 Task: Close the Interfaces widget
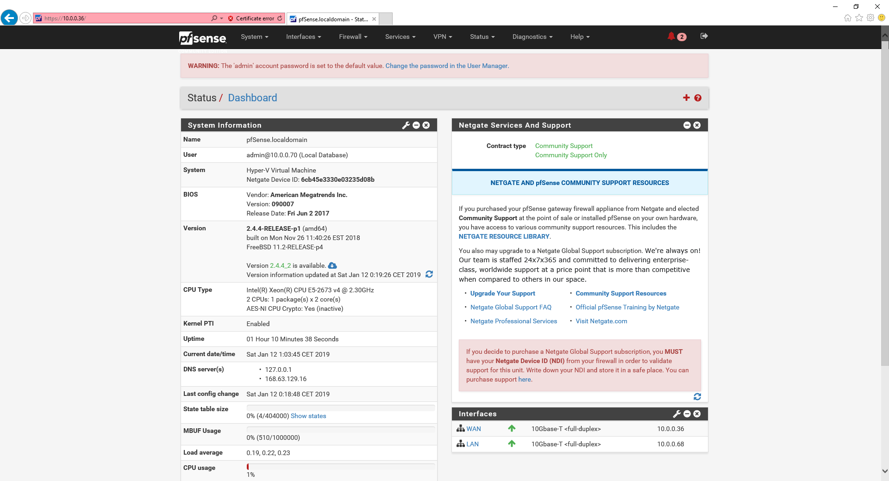(697, 414)
